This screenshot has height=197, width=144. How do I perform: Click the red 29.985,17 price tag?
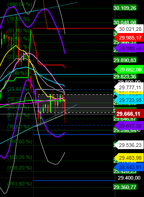129,38
